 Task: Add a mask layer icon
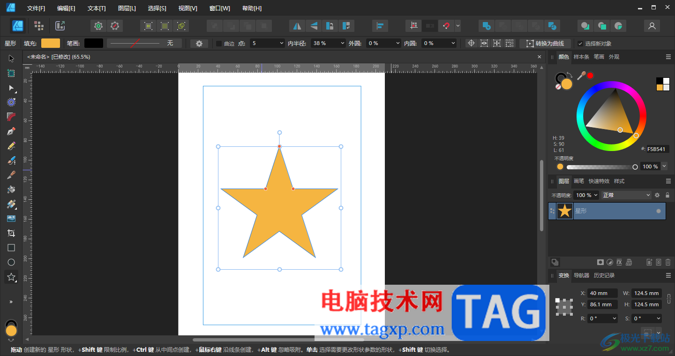coord(600,262)
